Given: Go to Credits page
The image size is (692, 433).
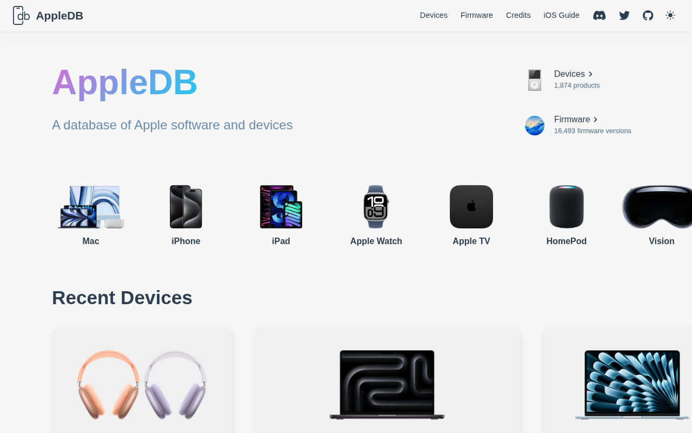Looking at the screenshot, I should 518,15.
